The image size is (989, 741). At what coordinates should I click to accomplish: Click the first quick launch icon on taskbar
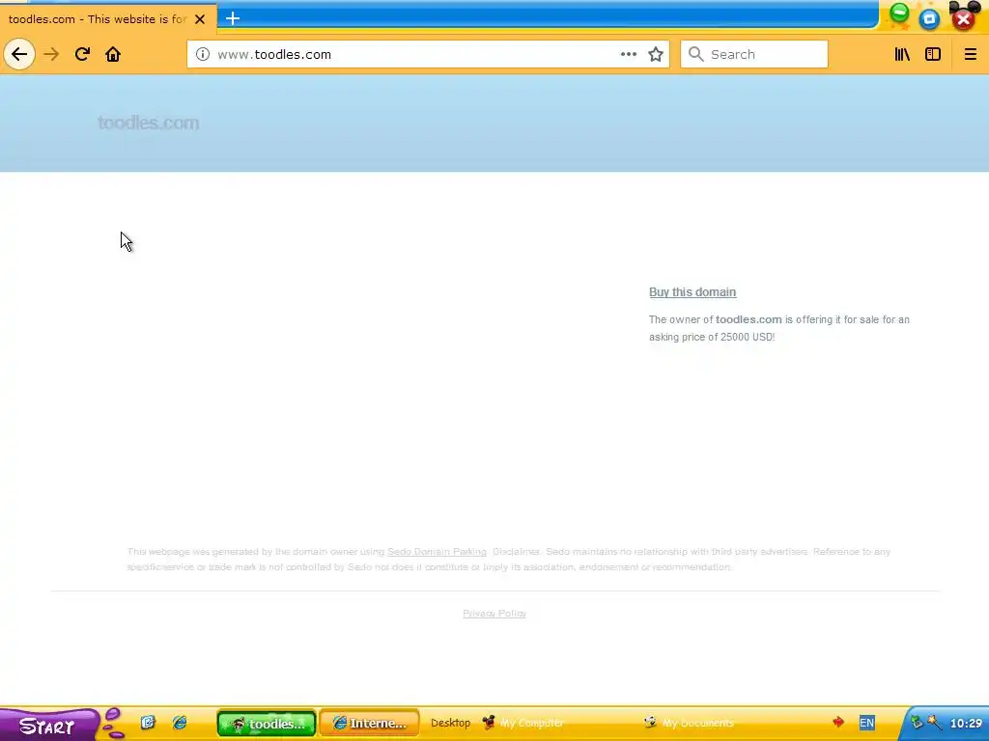[148, 723]
